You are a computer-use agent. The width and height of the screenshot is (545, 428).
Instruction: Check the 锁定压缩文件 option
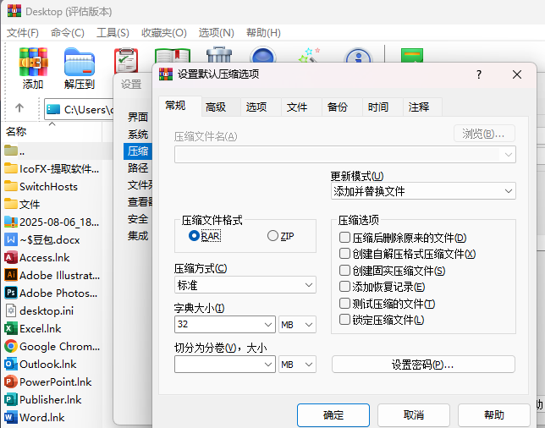(x=344, y=320)
